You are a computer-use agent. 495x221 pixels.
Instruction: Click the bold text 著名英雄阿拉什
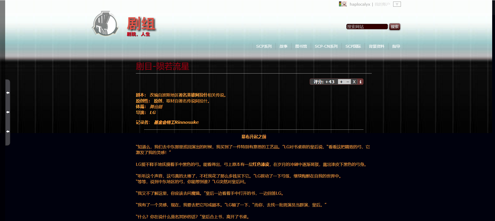(193, 95)
